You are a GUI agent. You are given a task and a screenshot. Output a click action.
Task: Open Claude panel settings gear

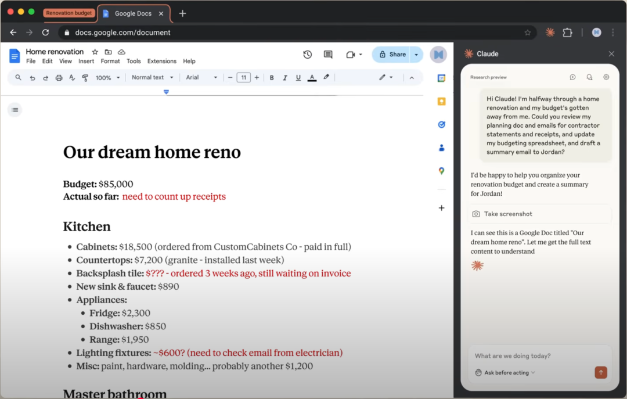point(606,77)
